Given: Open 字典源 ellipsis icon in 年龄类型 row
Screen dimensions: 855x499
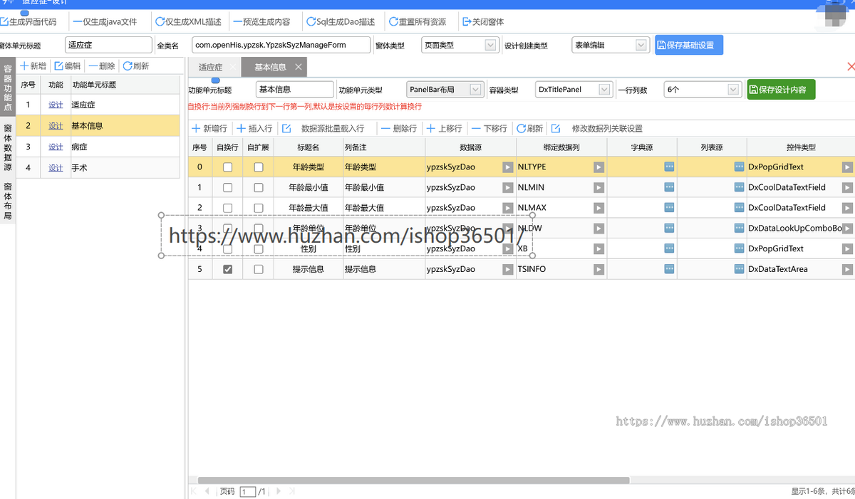Looking at the screenshot, I should [669, 167].
